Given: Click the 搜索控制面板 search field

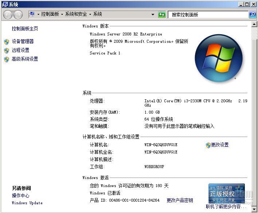Looking at the screenshot, I should click(208, 15).
